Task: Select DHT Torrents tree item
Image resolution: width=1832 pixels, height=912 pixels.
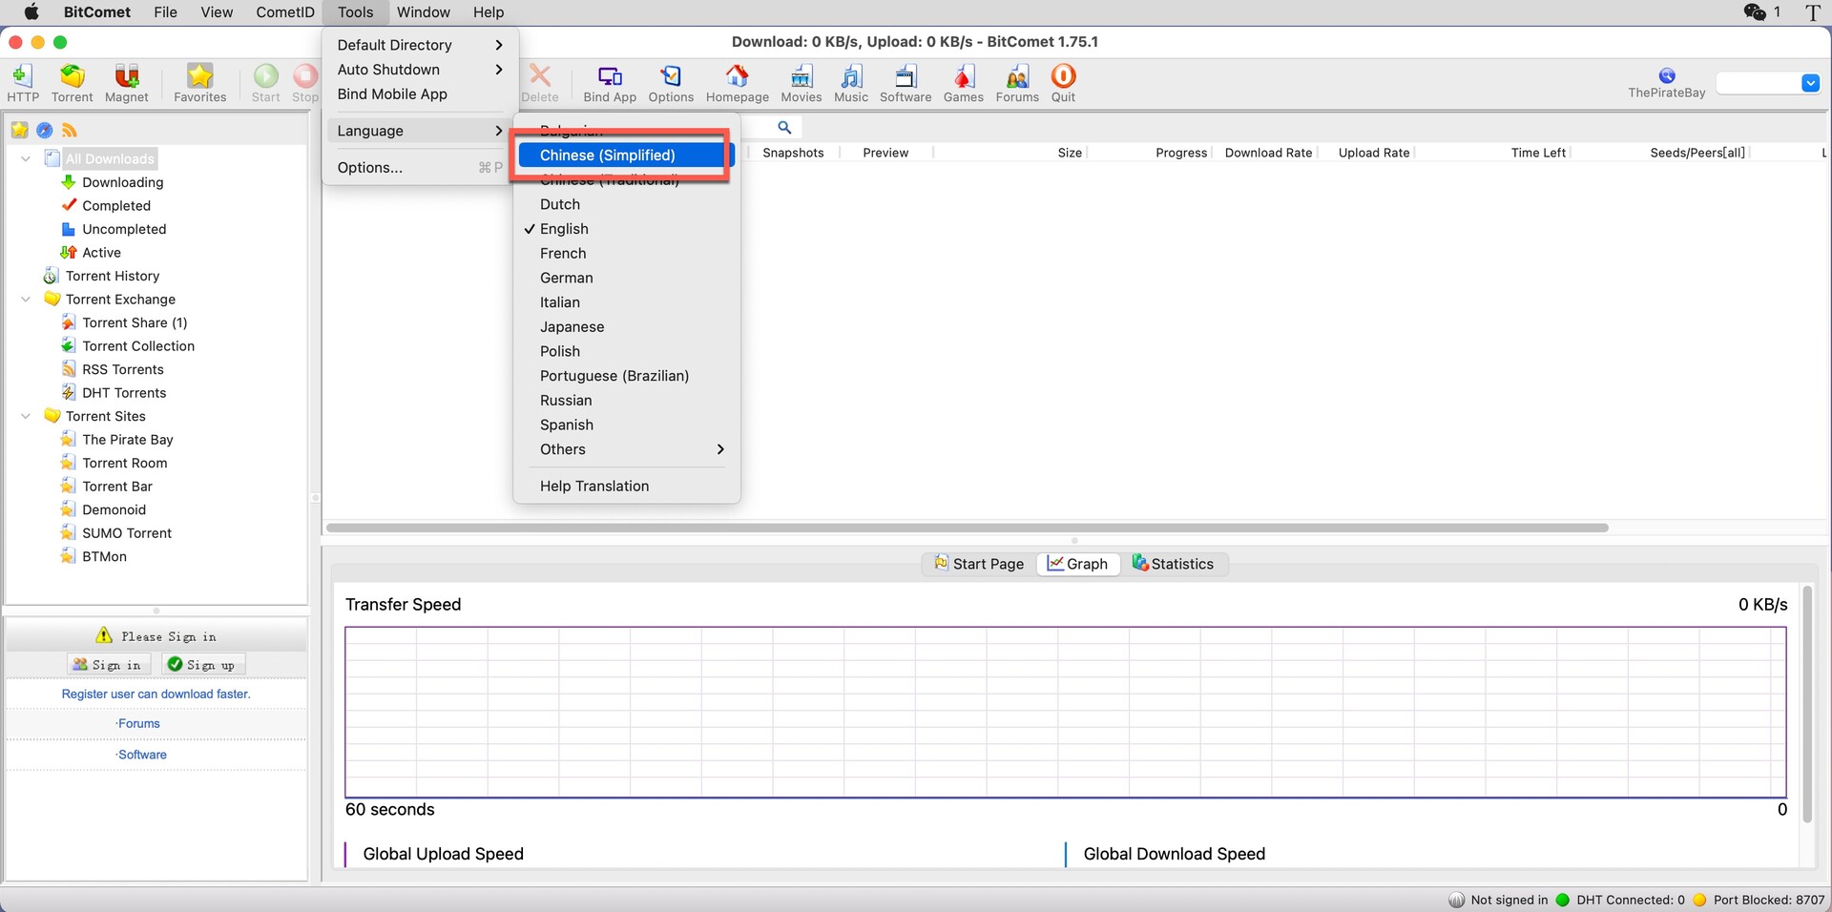Action: coord(124,393)
